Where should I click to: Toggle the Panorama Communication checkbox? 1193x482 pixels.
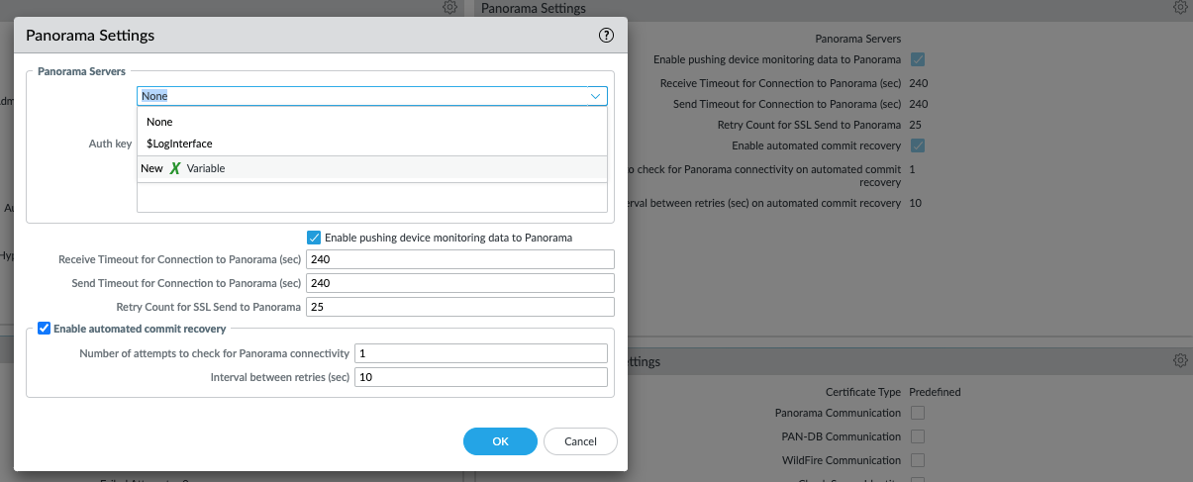point(918,413)
